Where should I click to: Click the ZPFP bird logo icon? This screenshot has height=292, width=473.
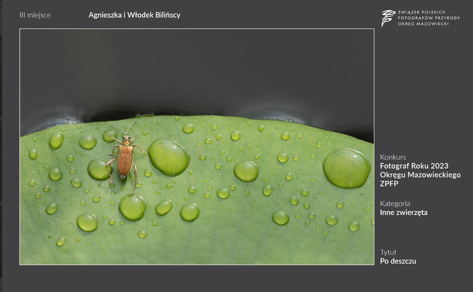(388, 18)
